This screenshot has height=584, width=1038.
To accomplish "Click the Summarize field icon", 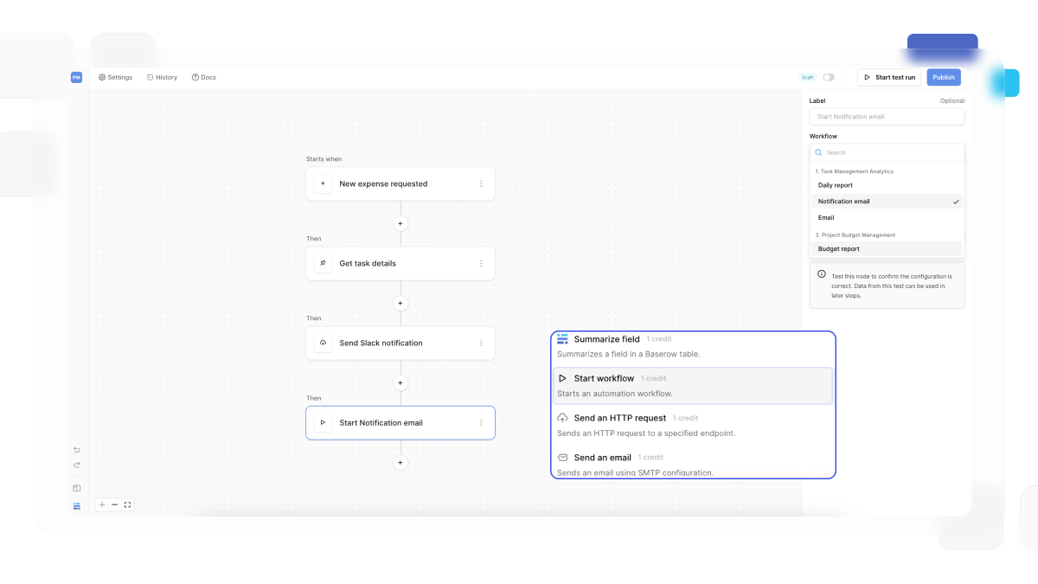I will [x=562, y=338].
